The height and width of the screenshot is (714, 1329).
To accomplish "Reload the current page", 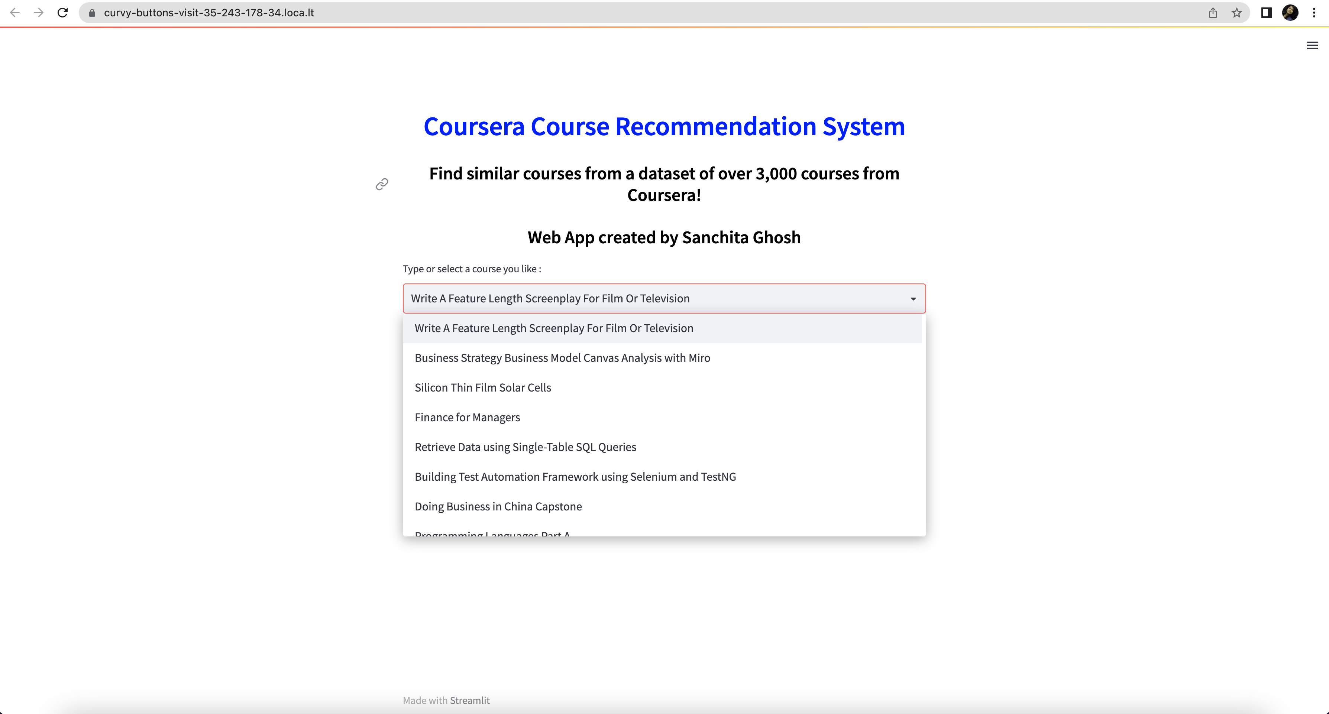I will coord(62,13).
